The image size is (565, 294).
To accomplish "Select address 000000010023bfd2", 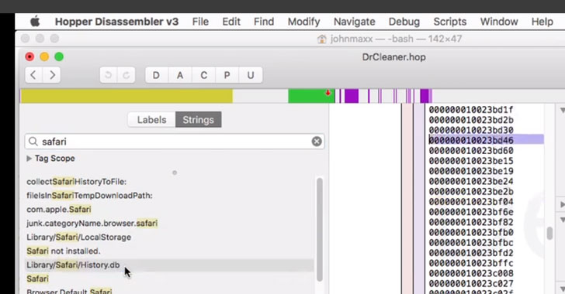I will 471,253.
